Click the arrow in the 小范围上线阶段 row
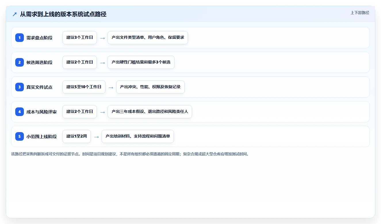381x224 pixels. (x=96, y=137)
